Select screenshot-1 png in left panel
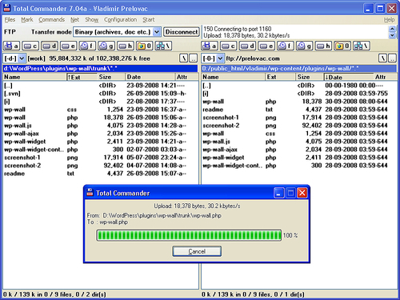The image size is (400, 300). pyautogui.click(x=101, y=158)
